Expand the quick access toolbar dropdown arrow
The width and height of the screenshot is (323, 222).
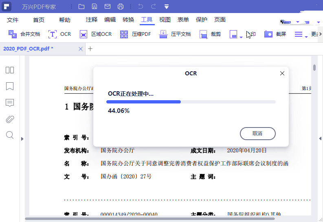point(167,7)
